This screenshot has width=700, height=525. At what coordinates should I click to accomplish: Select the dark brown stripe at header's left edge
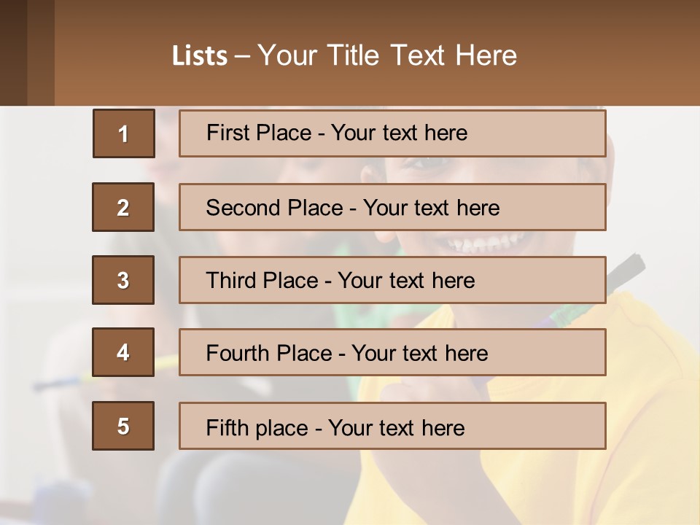pyautogui.click(x=13, y=52)
